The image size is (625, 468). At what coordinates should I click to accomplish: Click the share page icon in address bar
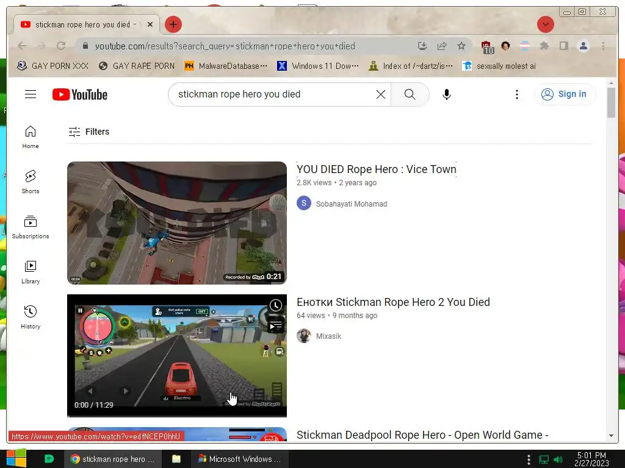[x=442, y=46]
